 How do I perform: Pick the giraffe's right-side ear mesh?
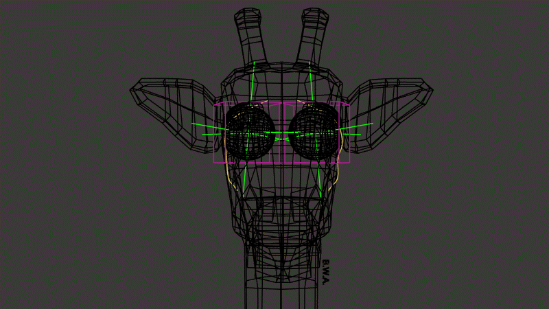pos(390,115)
